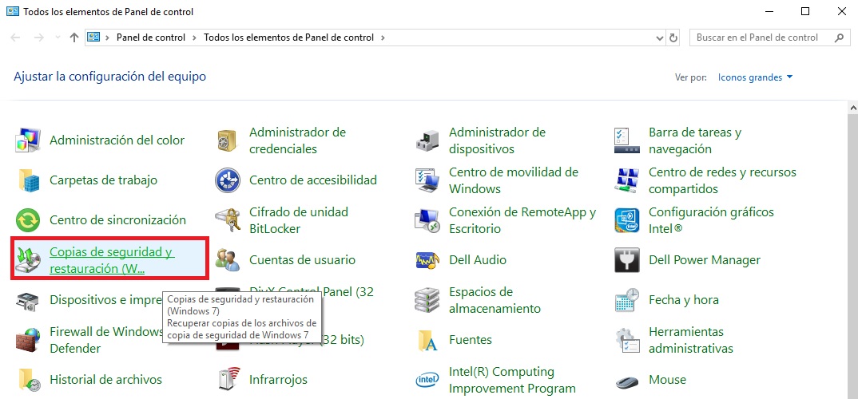Open the Espacios de almacenamiento icon
Image resolution: width=858 pixels, height=399 pixels.
click(x=427, y=300)
